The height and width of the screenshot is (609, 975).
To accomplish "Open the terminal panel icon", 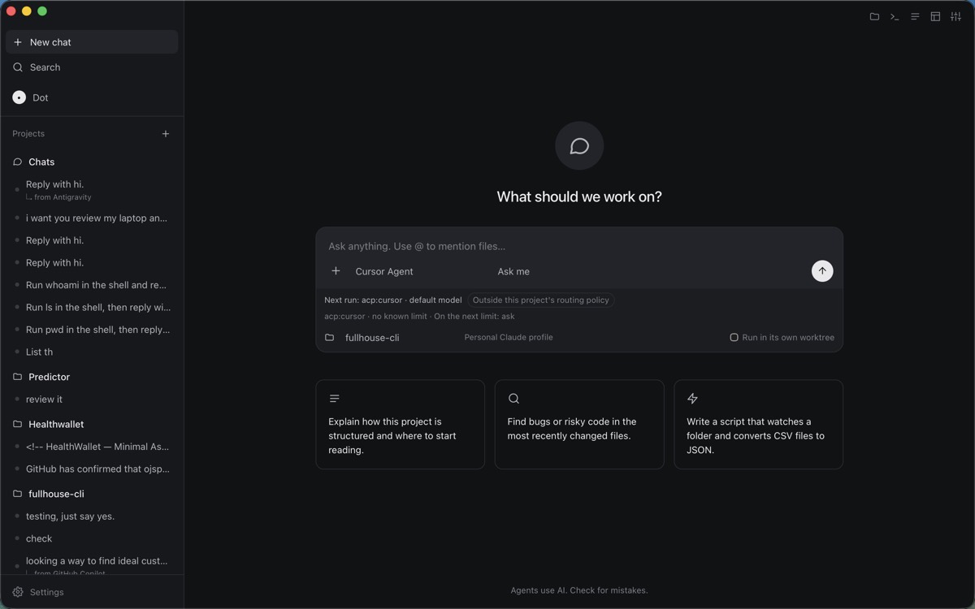I will click(x=895, y=16).
